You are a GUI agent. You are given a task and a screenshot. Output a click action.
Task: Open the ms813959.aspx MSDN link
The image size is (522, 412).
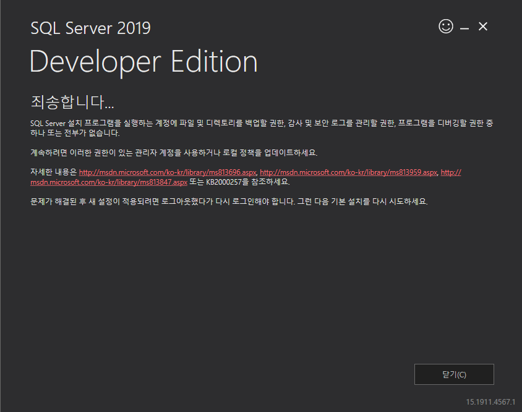348,172
